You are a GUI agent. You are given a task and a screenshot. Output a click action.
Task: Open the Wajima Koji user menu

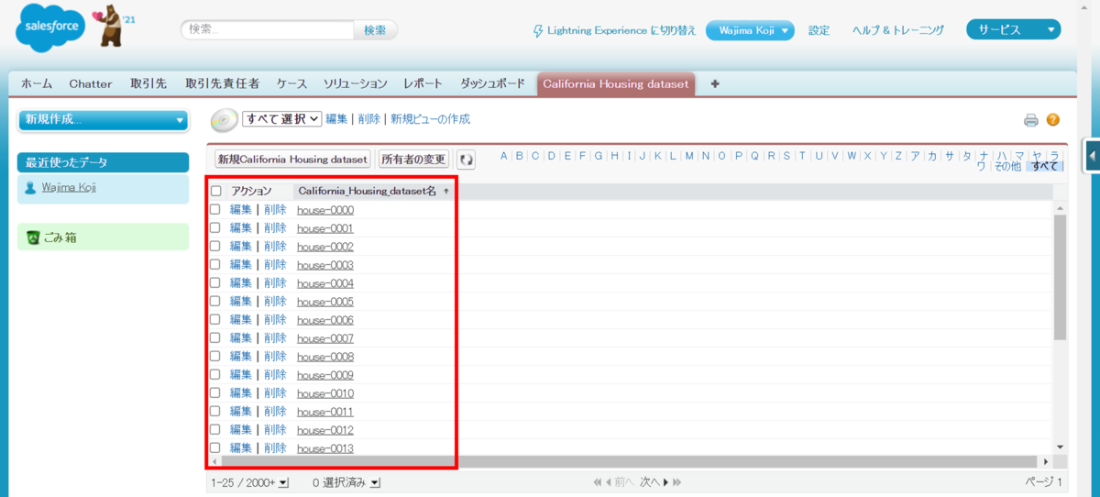click(750, 30)
